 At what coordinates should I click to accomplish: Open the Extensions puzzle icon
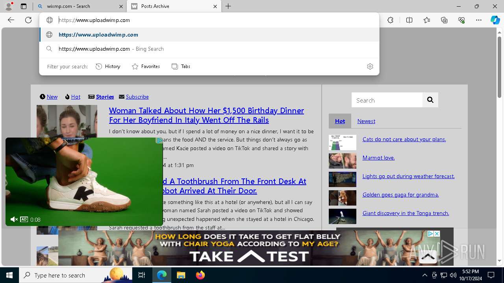(390, 20)
